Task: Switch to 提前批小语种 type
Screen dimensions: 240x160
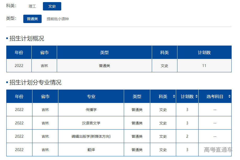Action: coord(58,19)
